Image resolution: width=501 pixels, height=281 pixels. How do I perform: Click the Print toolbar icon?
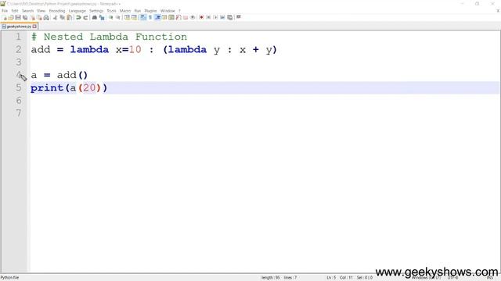(46, 17)
